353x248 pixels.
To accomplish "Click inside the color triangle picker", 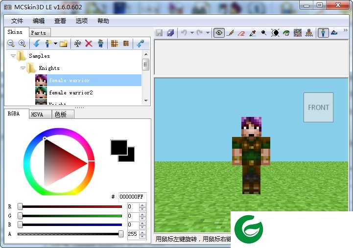I will [x=59, y=163].
